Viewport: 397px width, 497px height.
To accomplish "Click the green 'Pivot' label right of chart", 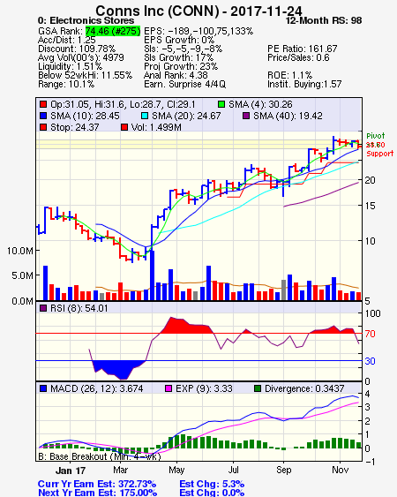I will 376,136.
